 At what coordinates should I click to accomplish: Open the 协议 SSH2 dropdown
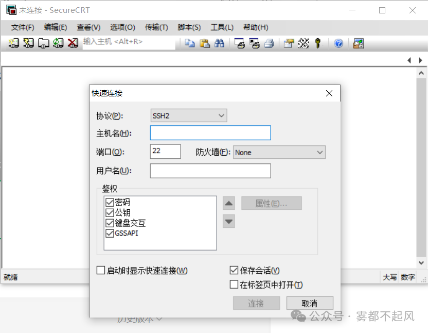pos(189,115)
